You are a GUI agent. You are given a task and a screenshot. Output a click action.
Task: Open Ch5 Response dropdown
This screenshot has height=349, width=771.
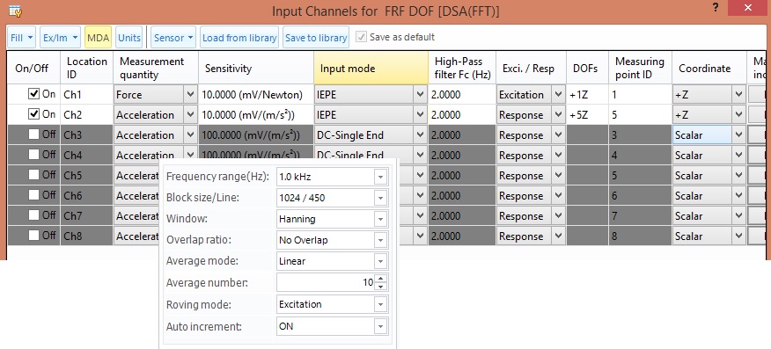[x=558, y=175]
